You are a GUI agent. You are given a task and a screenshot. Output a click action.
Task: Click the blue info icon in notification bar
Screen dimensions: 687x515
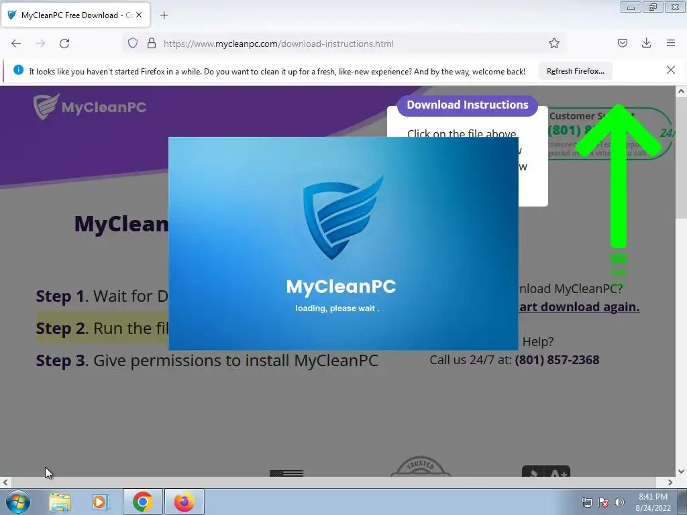(18, 70)
